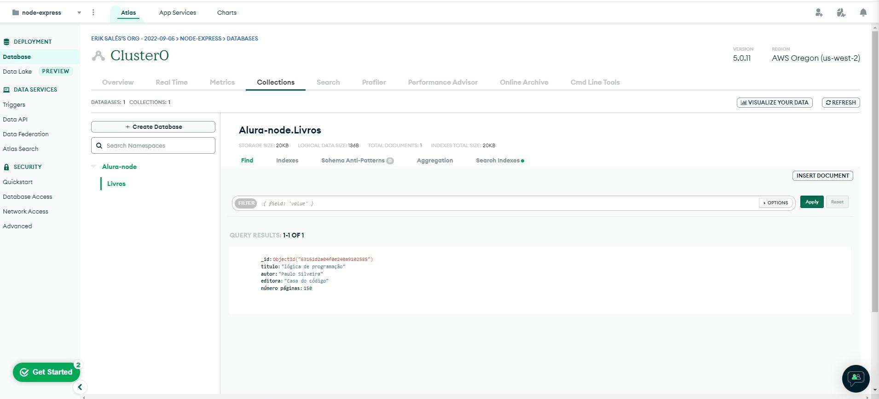The width and height of the screenshot is (879, 399).
Task: Collapse the sidebar with the chevron button
Action: coord(80,387)
